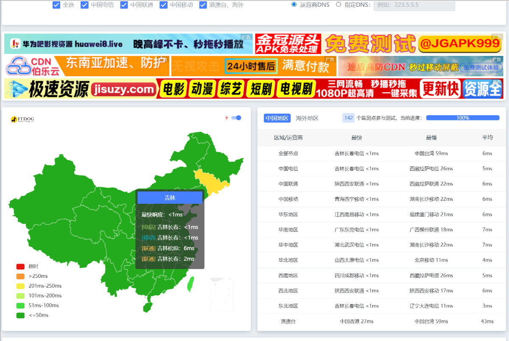Image resolution: width=509 pixels, height=341 pixels.
Task: Click the 广西柳州联通 18ms cell
Action: (x=431, y=230)
